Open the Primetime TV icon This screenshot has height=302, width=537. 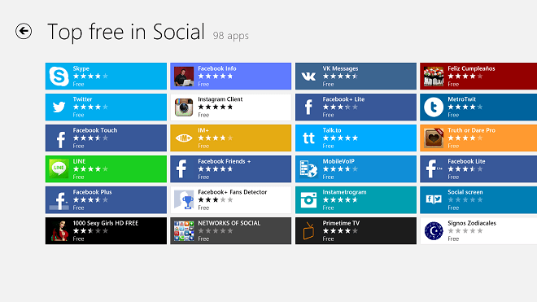click(308, 230)
